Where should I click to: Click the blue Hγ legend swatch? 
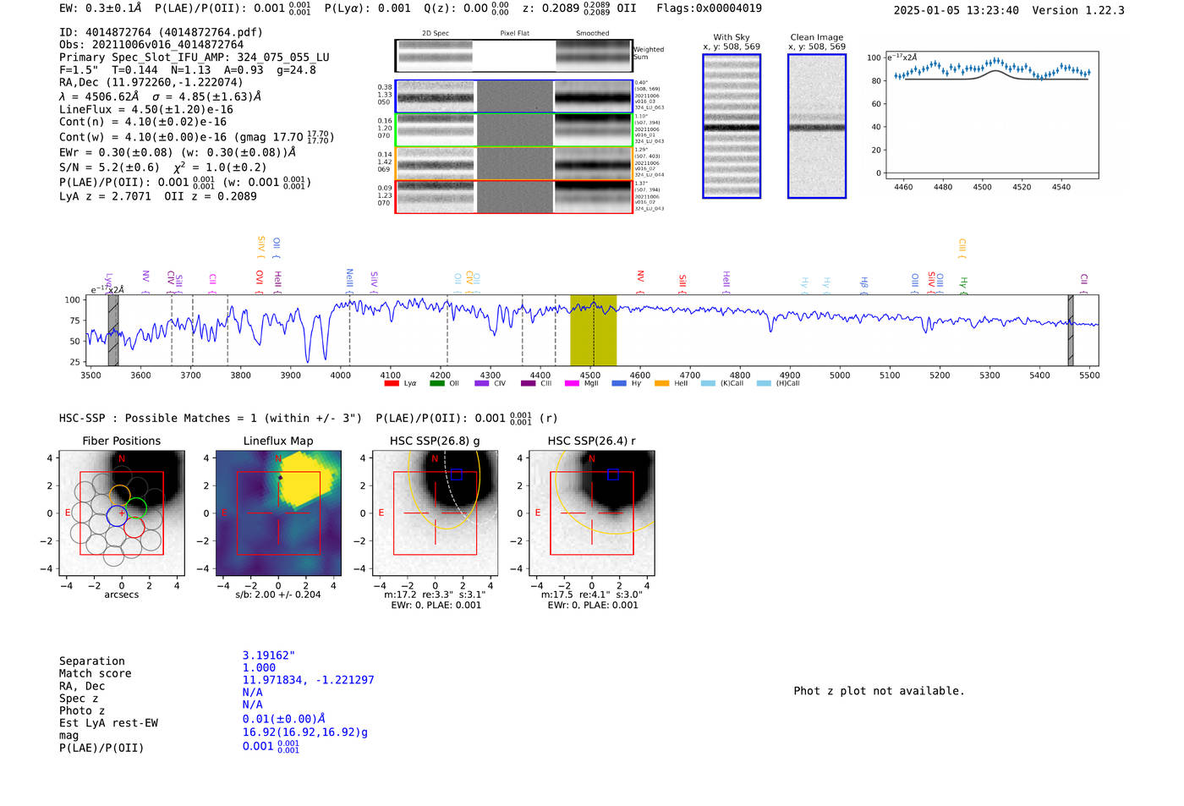619,383
